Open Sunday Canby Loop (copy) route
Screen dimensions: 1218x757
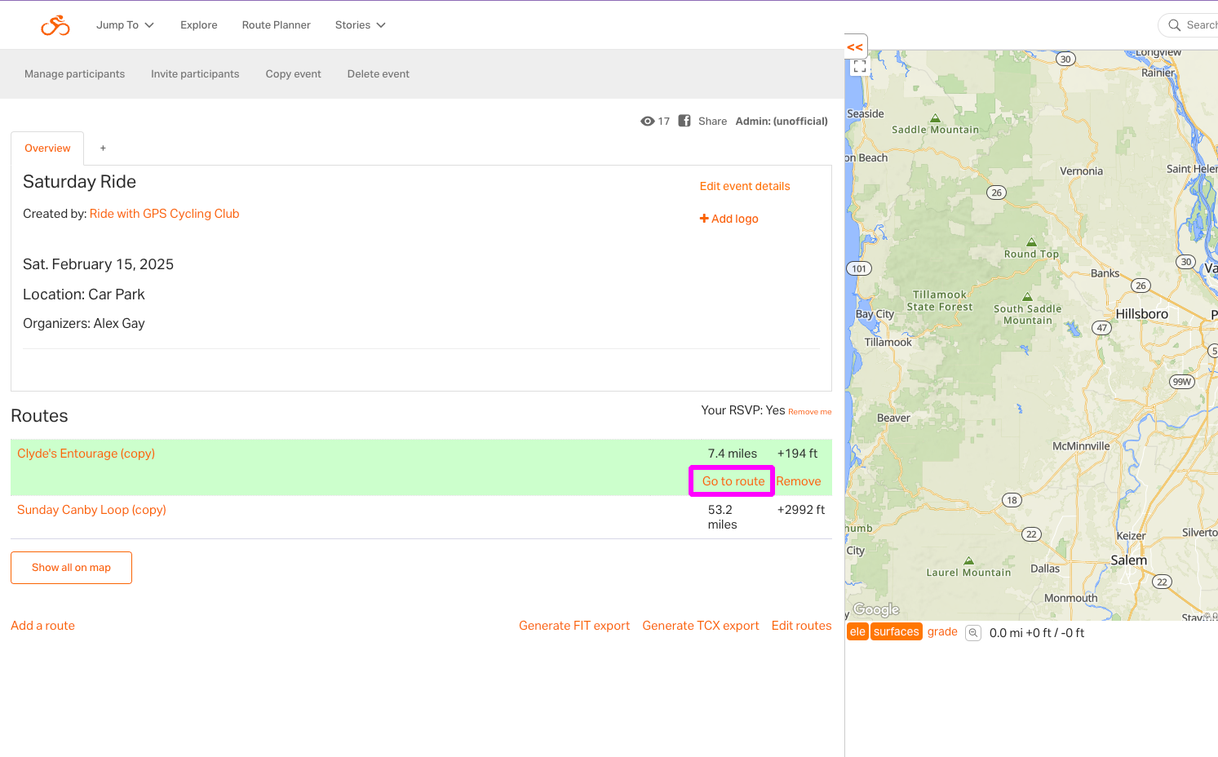point(91,510)
